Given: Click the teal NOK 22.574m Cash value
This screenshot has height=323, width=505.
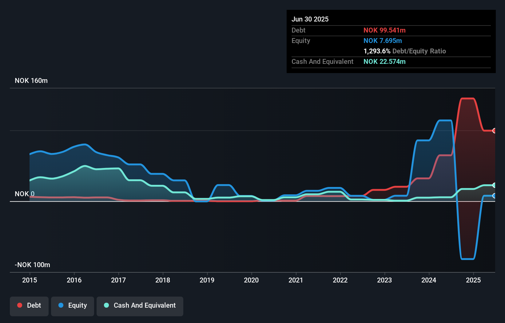Looking at the screenshot, I should 384,61.
